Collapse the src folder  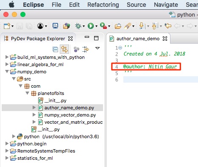(14, 78)
